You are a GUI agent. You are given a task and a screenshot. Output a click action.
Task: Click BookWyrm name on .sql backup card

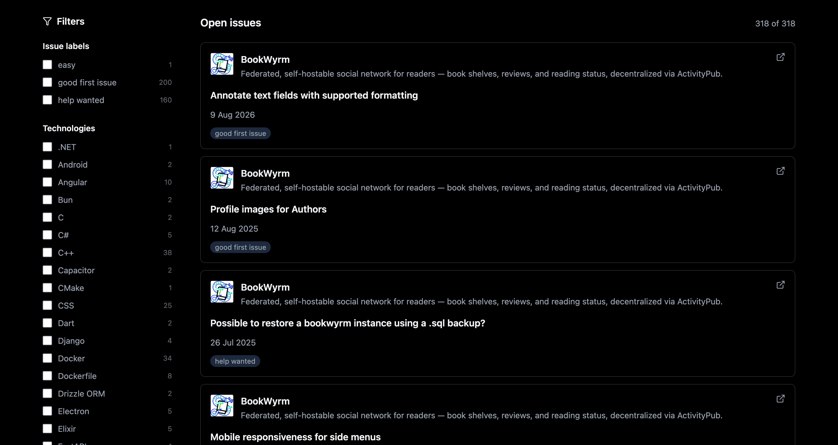265,287
